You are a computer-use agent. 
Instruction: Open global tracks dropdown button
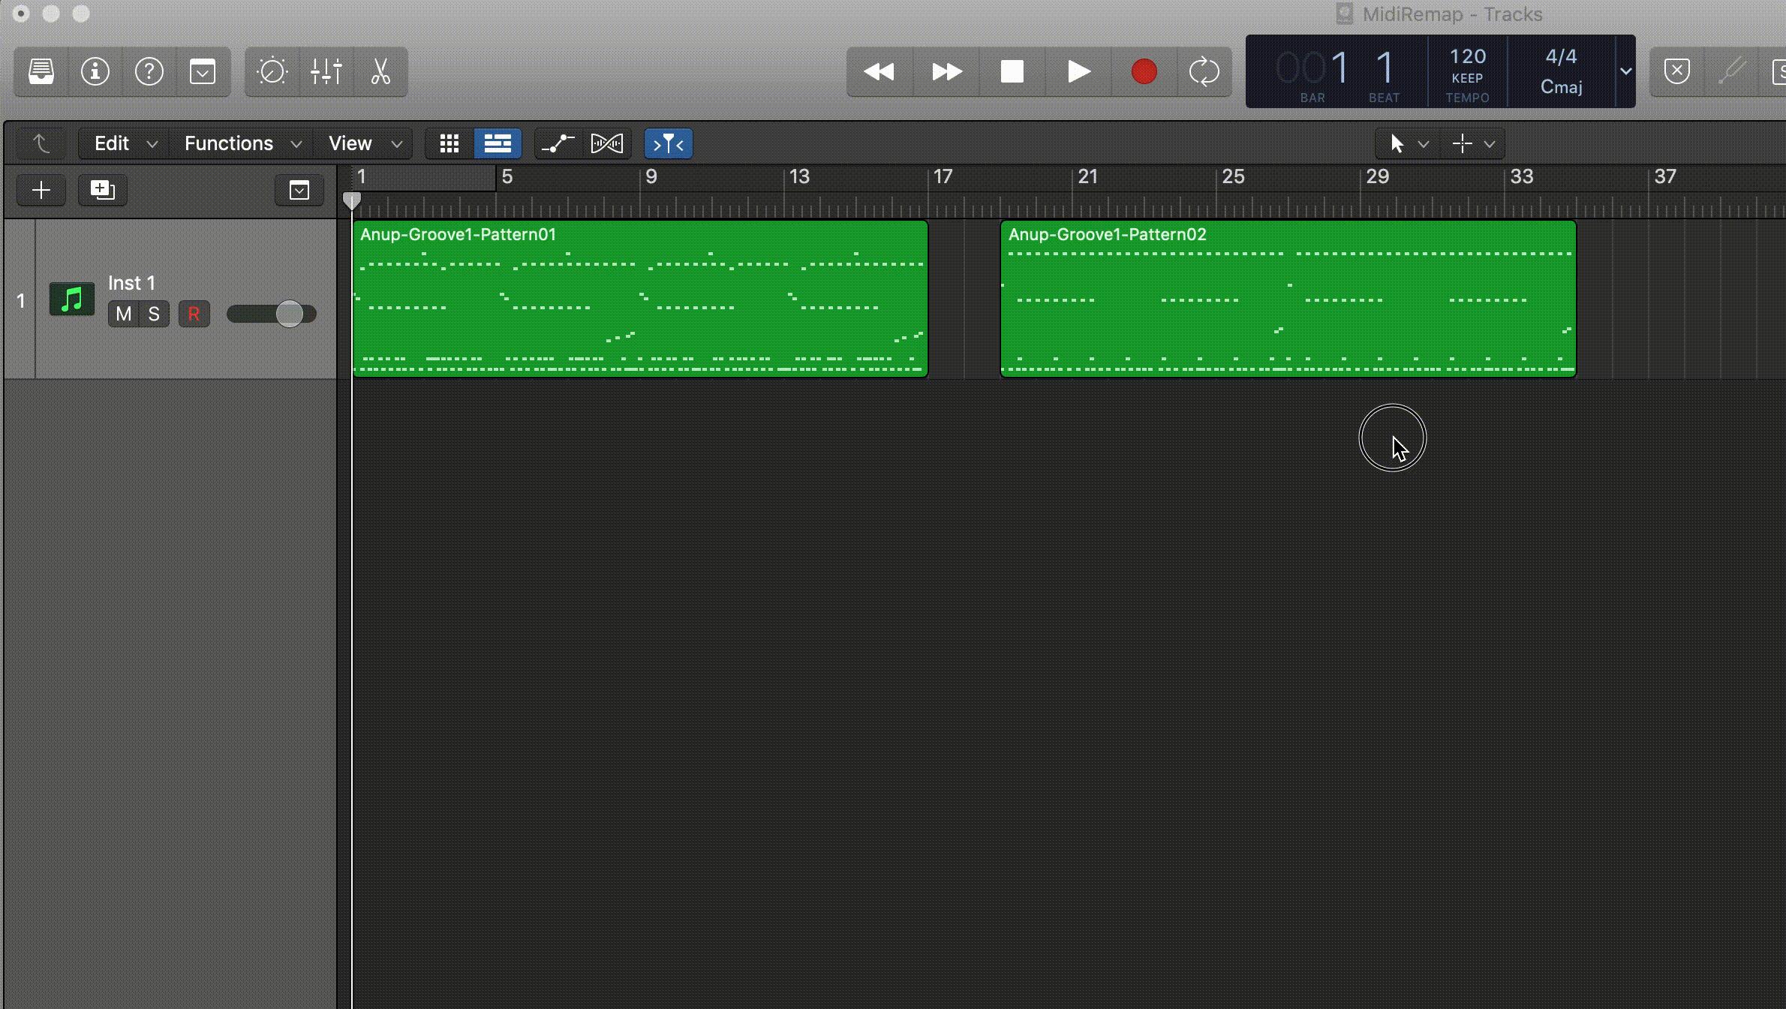coord(299,190)
